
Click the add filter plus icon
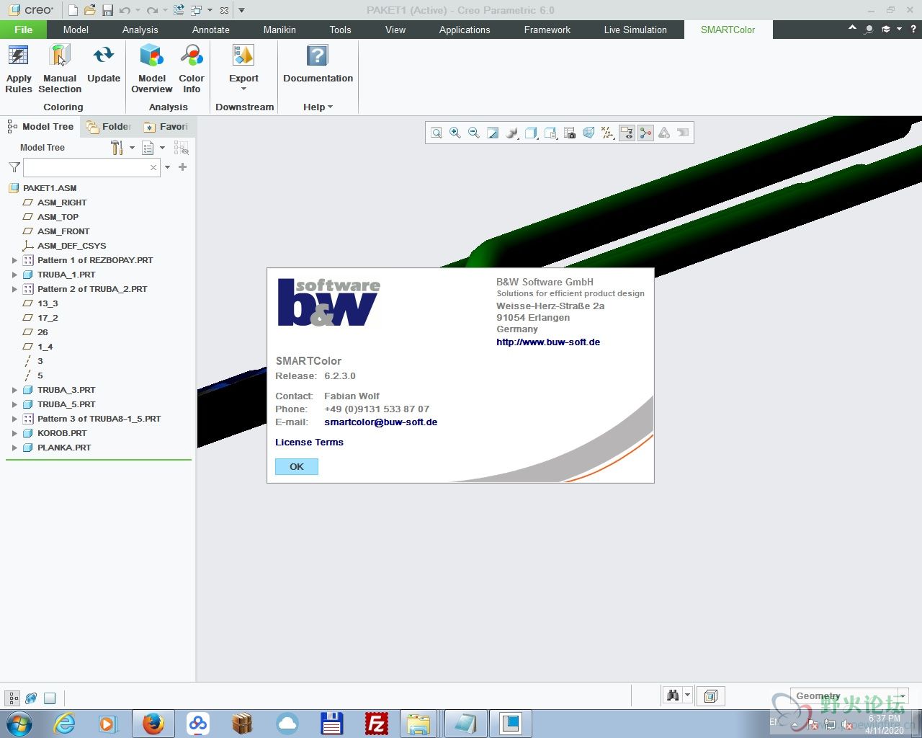click(x=182, y=167)
